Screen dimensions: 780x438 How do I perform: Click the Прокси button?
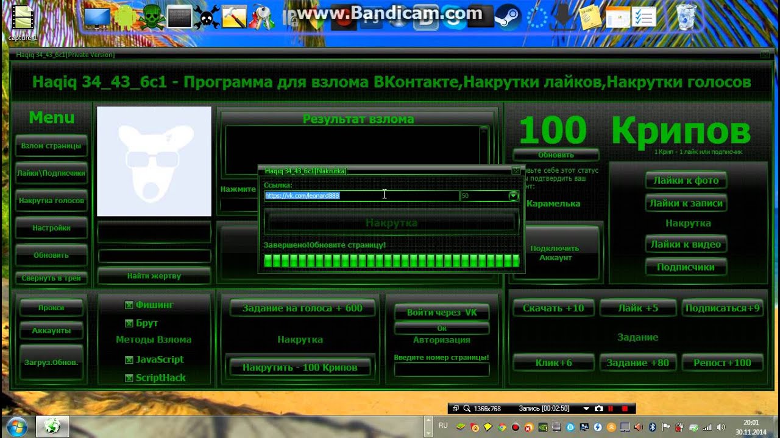point(51,308)
